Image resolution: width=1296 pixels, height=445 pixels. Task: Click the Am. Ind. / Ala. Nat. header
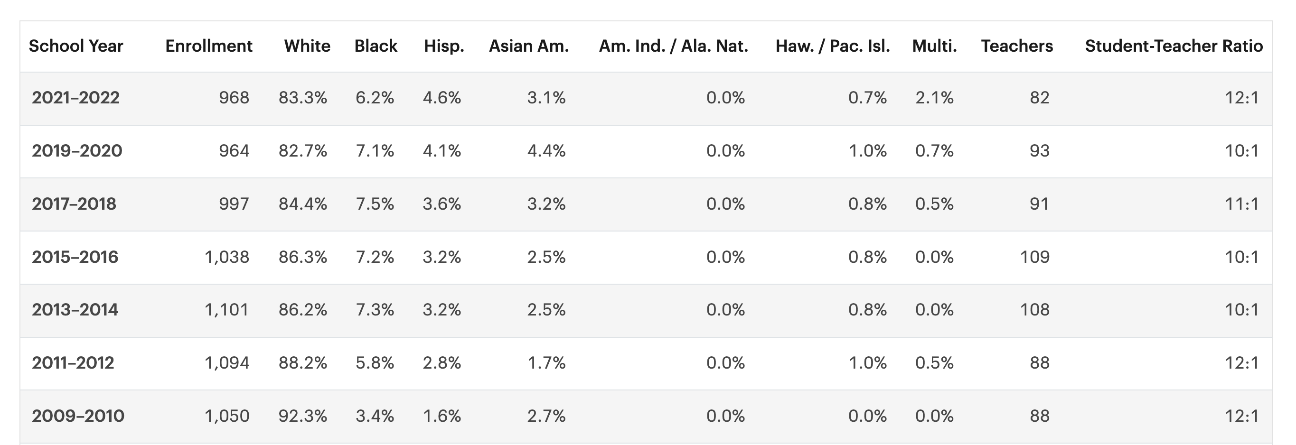pyautogui.click(x=673, y=46)
